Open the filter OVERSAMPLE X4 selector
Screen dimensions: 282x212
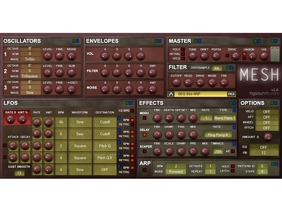point(217,68)
